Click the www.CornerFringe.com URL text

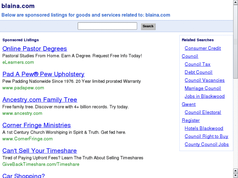click(x=27, y=139)
